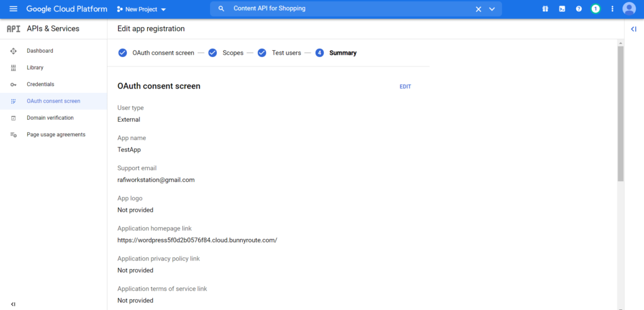Image resolution: width=644 pixels, height=310 pixels.
Task: Click the Application terms of service link label
Action: pos(162,289)
